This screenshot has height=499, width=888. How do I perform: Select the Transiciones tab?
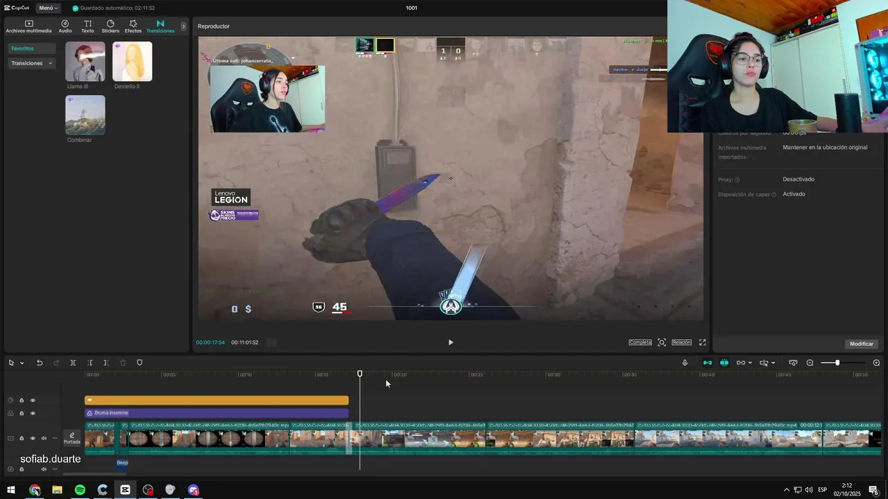point(160,26)
